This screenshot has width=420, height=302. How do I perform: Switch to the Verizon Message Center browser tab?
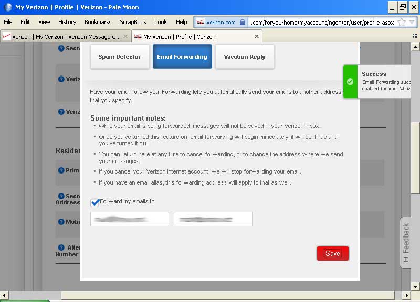[x=66, y=36]
